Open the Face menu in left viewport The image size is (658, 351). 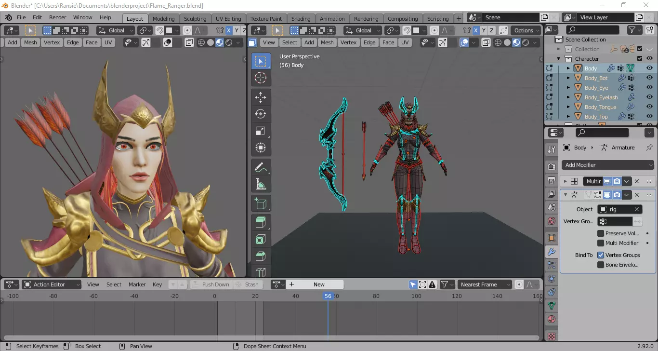92,42
